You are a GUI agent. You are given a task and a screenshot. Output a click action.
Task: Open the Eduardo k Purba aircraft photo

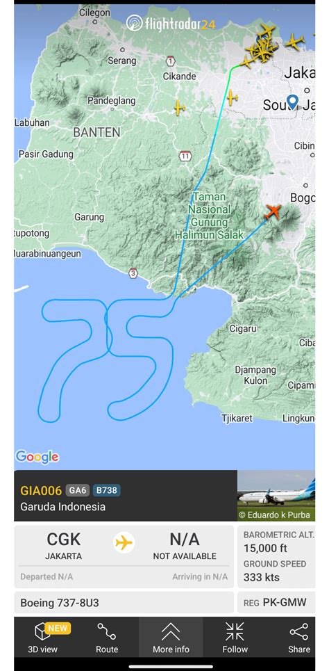tap(276, 496)
